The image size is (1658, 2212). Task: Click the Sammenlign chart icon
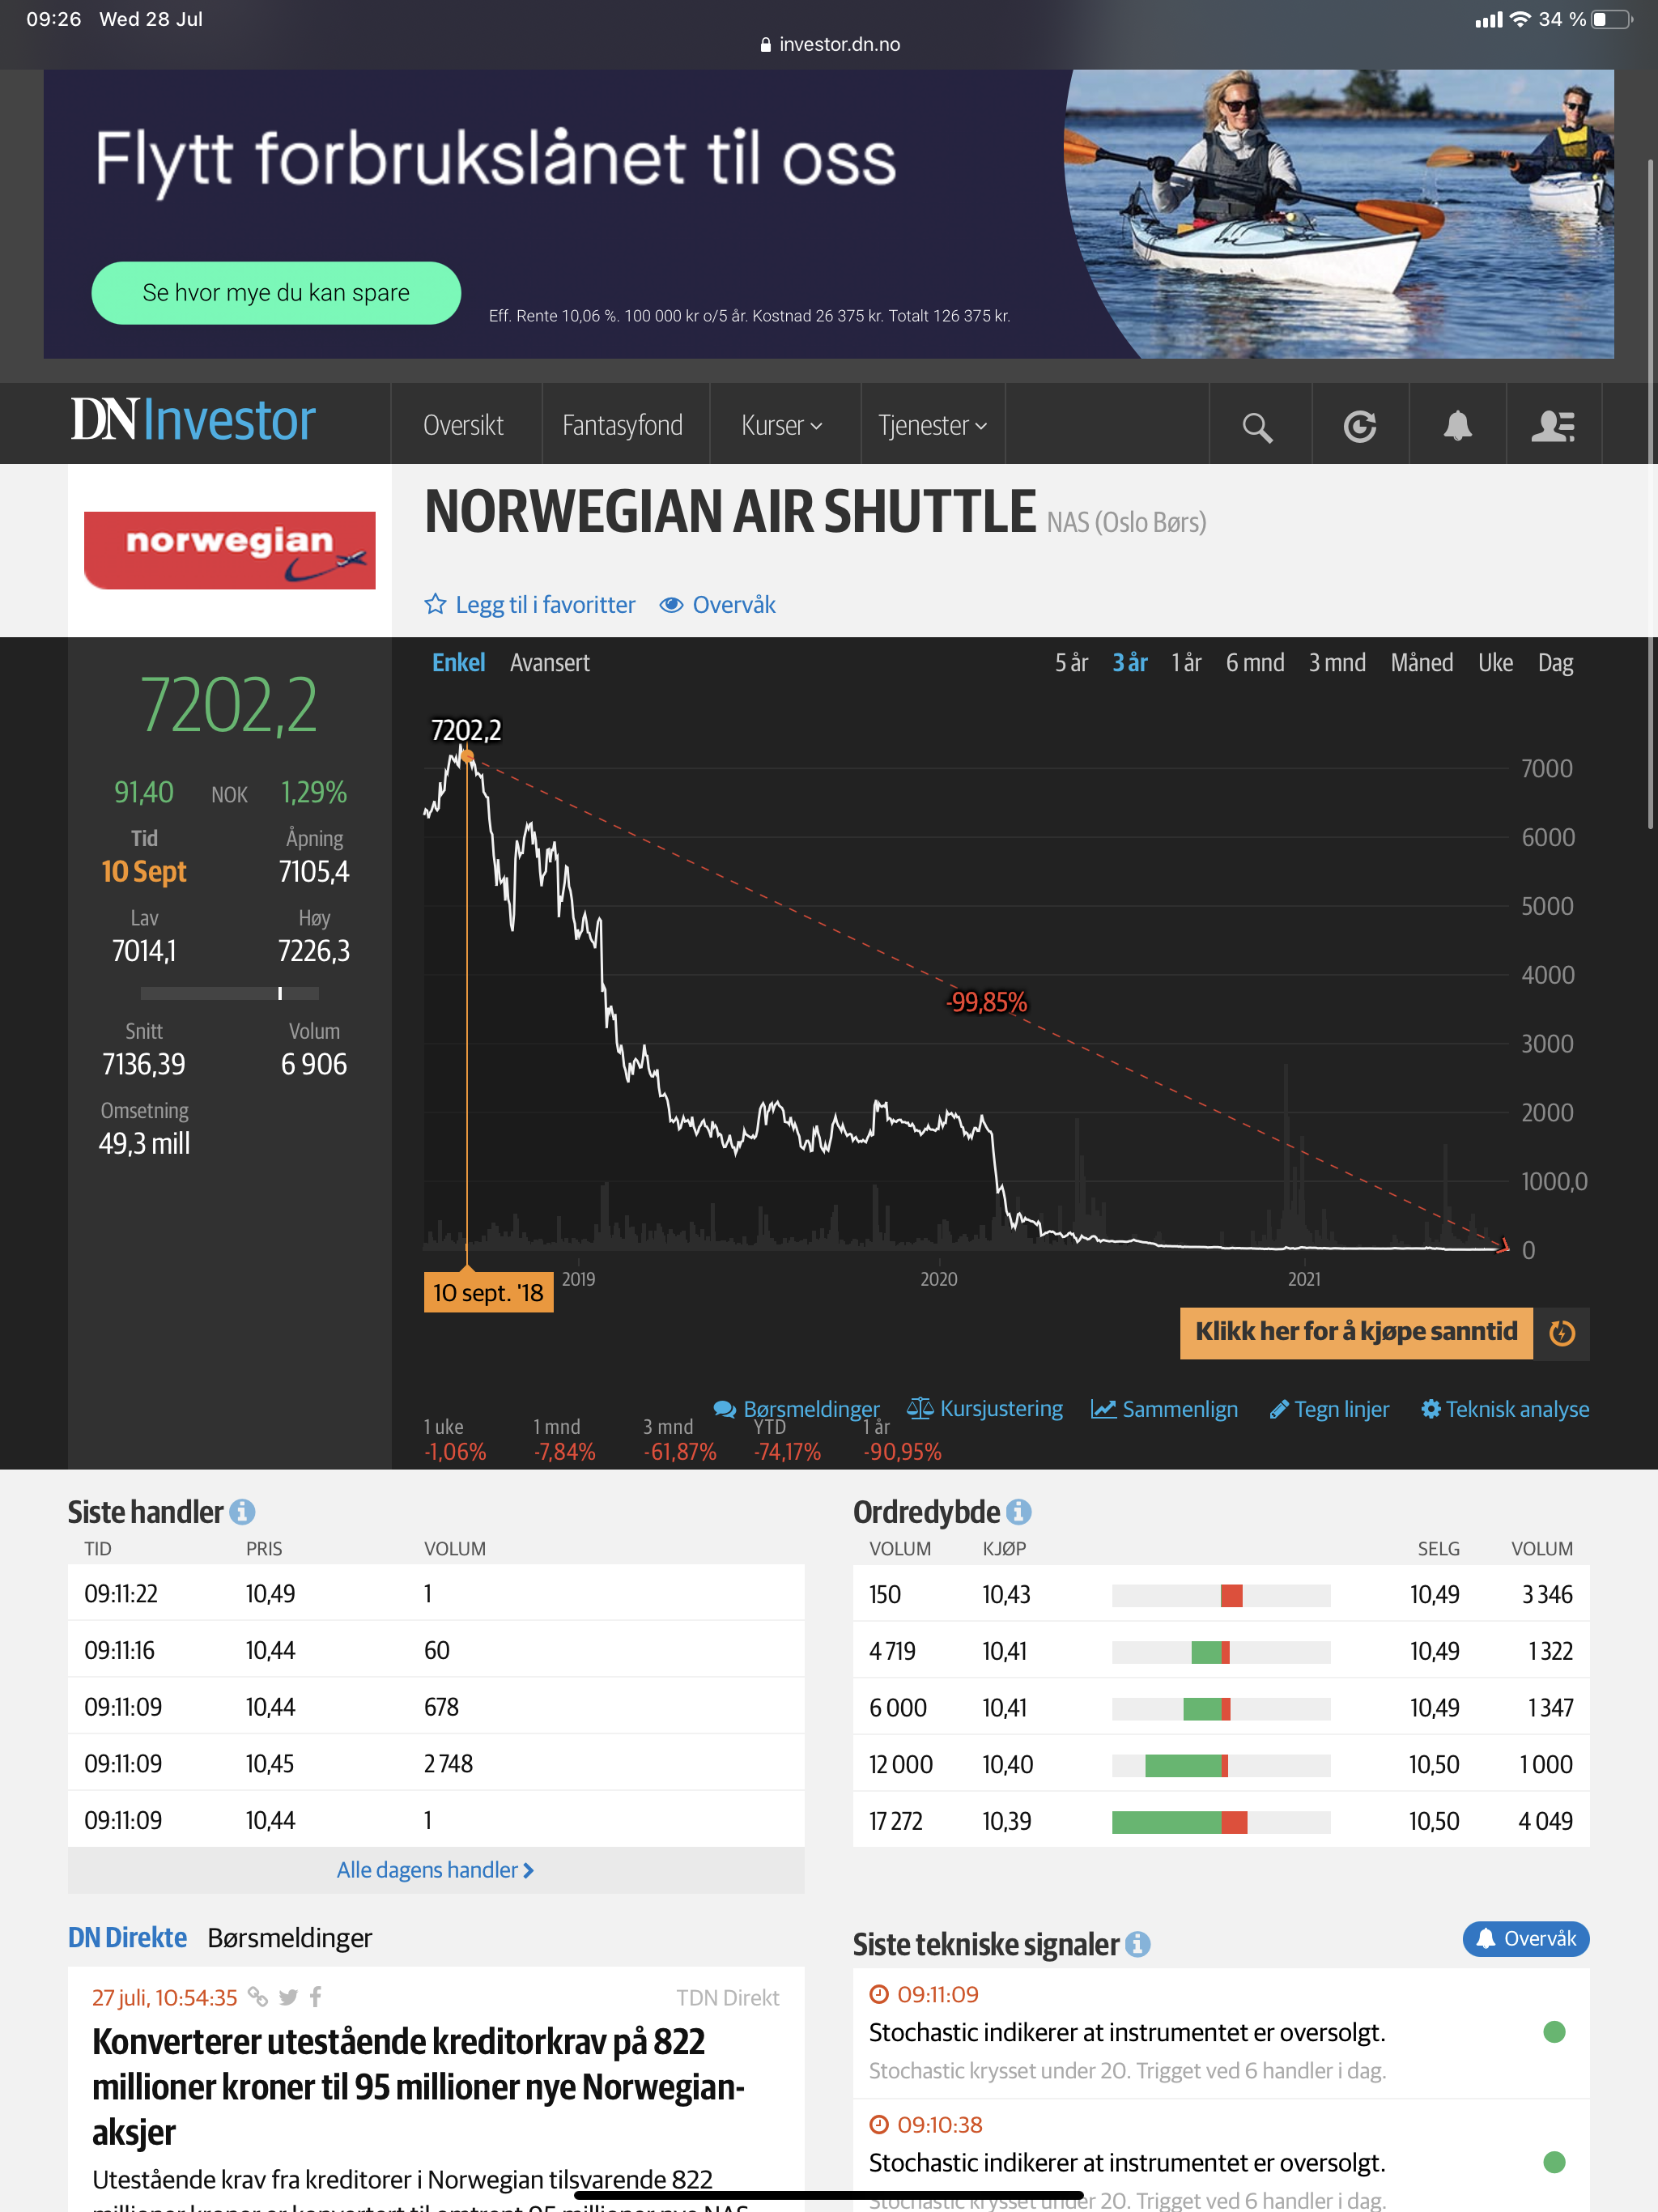1103,1409
